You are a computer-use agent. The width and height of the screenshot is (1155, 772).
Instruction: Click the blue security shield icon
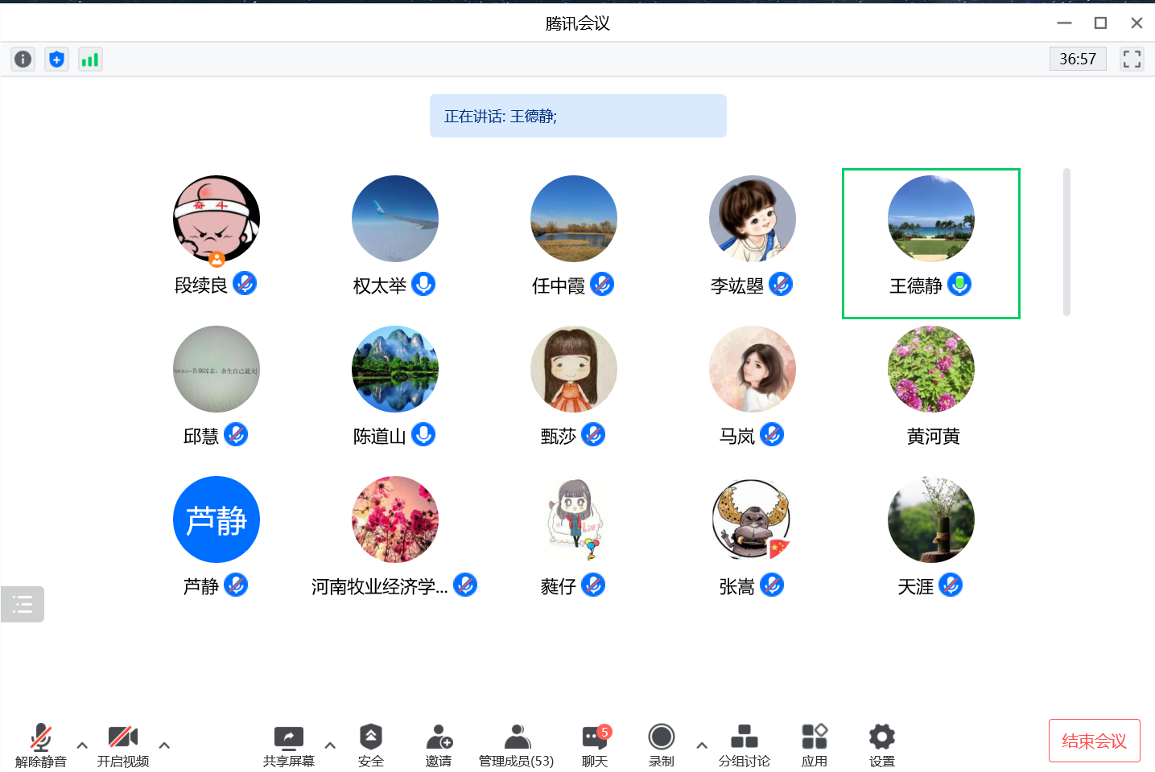56,59
